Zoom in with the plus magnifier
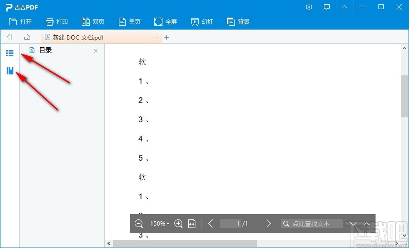This screenshot has height=248, width=409. (178, 224)
